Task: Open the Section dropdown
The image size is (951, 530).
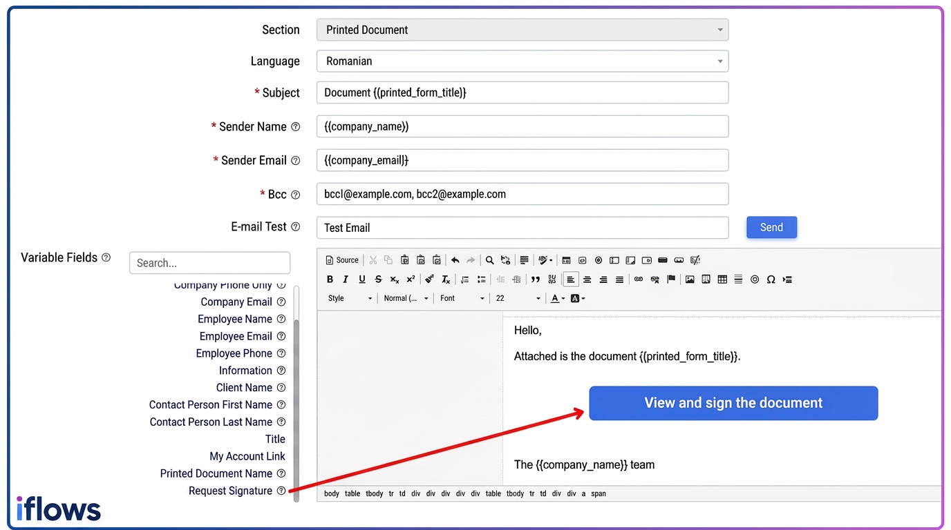Action: [522, 30]
